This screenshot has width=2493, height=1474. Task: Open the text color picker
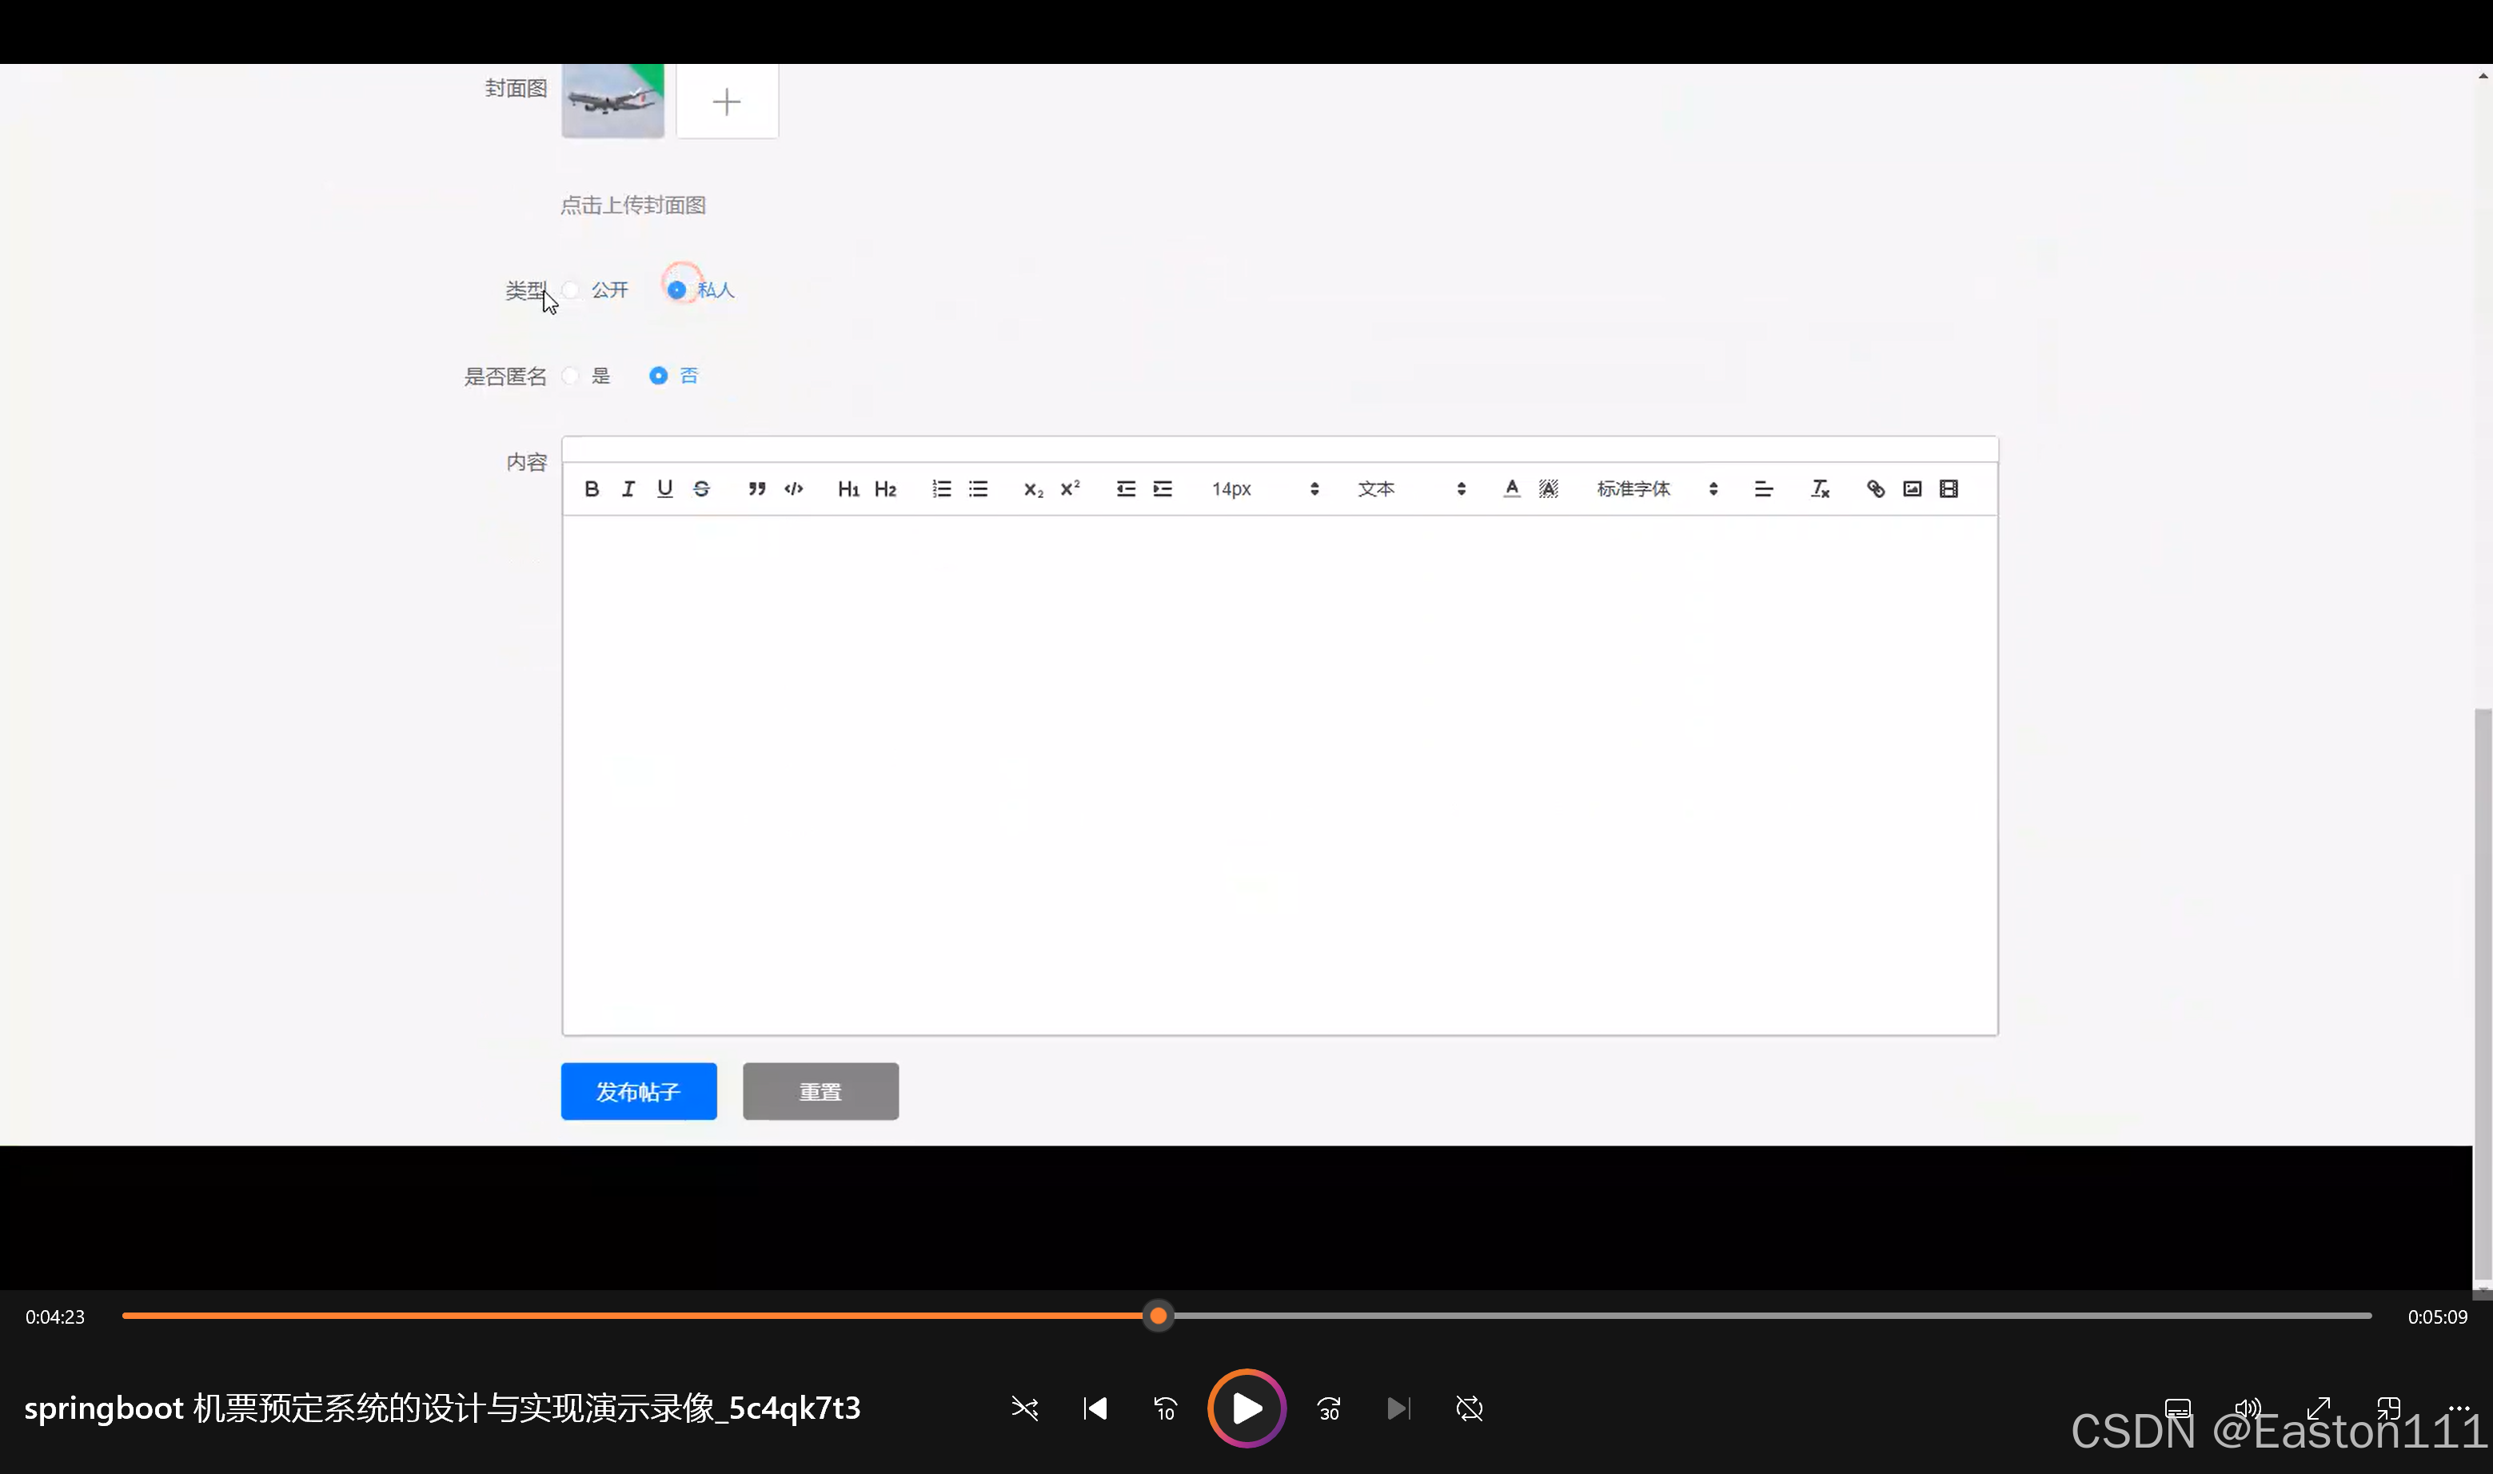click(x=1512, y=488)
